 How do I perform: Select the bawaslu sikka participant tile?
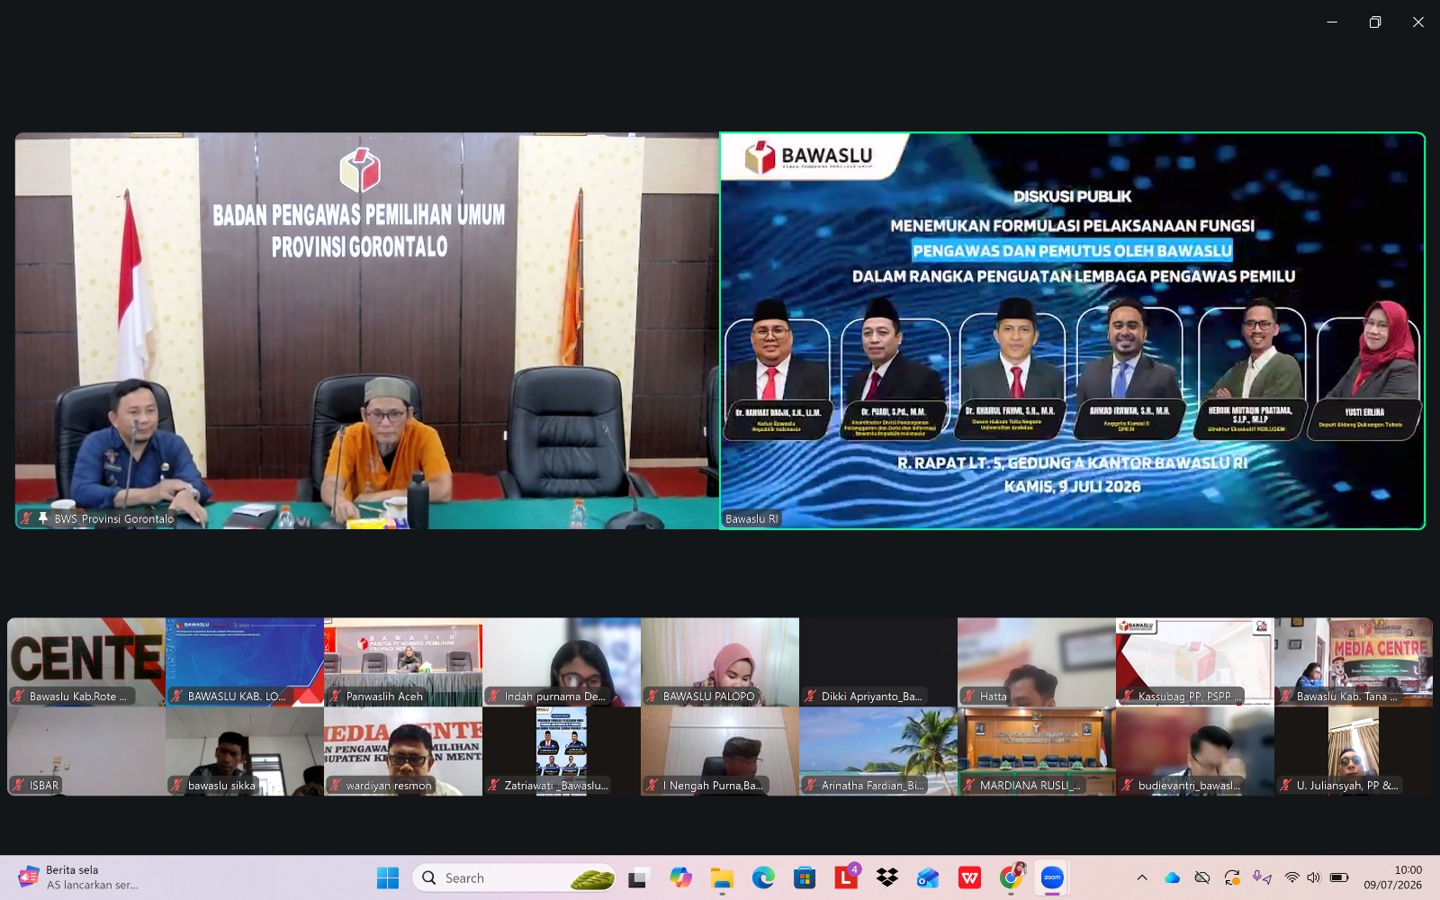click(x=245, y=751)
